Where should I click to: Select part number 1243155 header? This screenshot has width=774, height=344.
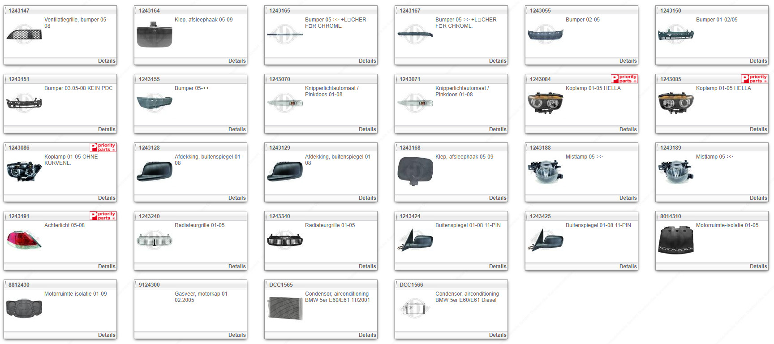149,79
